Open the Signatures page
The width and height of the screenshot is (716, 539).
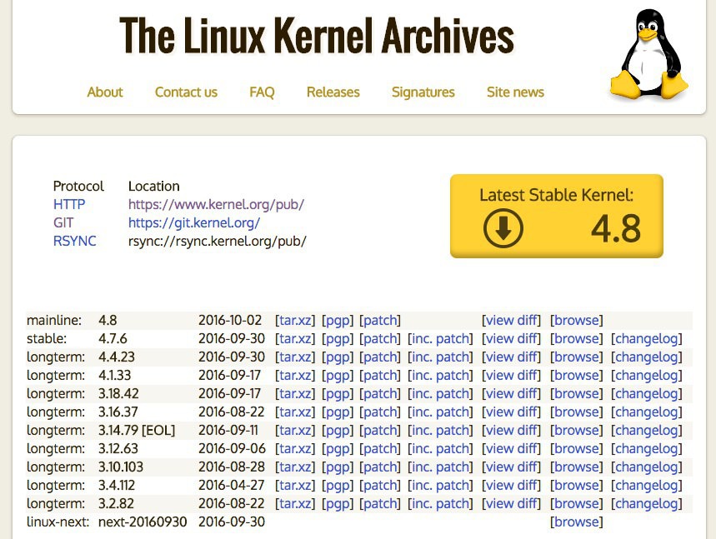click(x=423, y=92)
